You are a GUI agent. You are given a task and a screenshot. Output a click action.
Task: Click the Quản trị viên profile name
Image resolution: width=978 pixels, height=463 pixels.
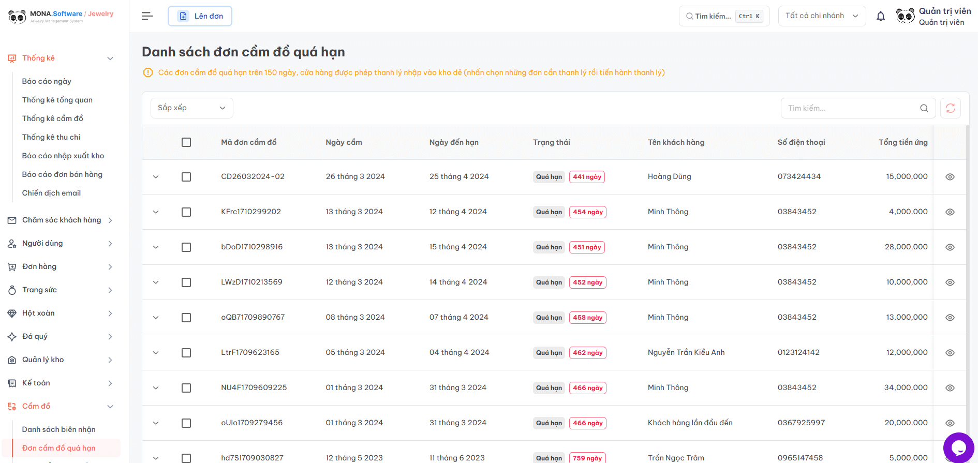tap(945, 11)
